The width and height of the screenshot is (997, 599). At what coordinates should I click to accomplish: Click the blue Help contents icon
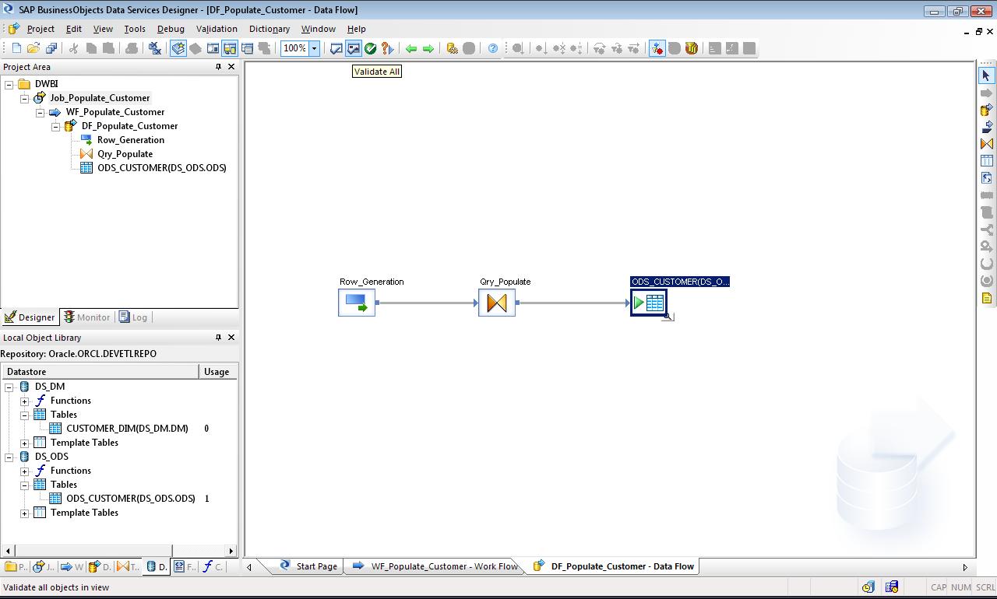coord(492,48)
